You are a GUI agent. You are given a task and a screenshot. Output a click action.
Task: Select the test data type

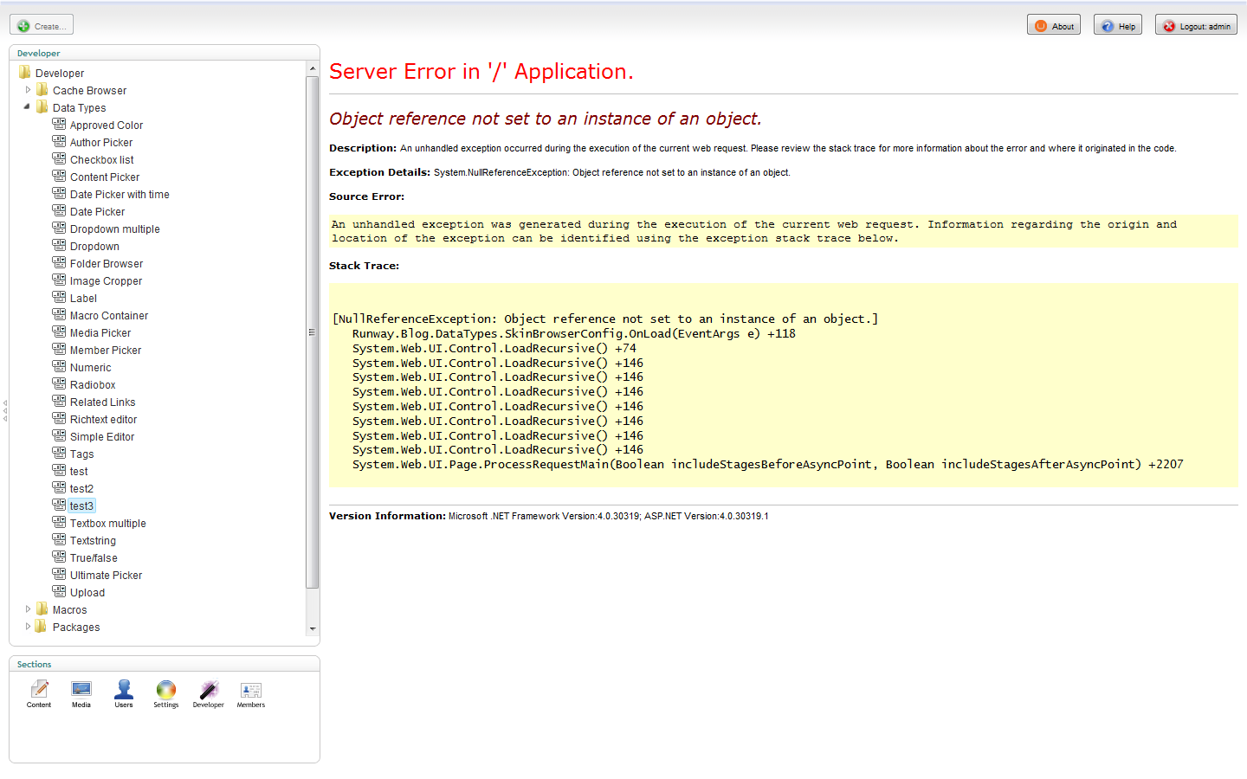[x=79, y=472]
